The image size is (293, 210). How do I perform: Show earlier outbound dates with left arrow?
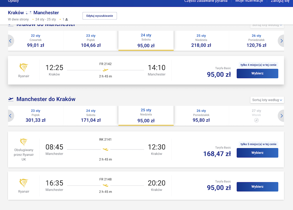pyautogui.click(x=11, y=41)
